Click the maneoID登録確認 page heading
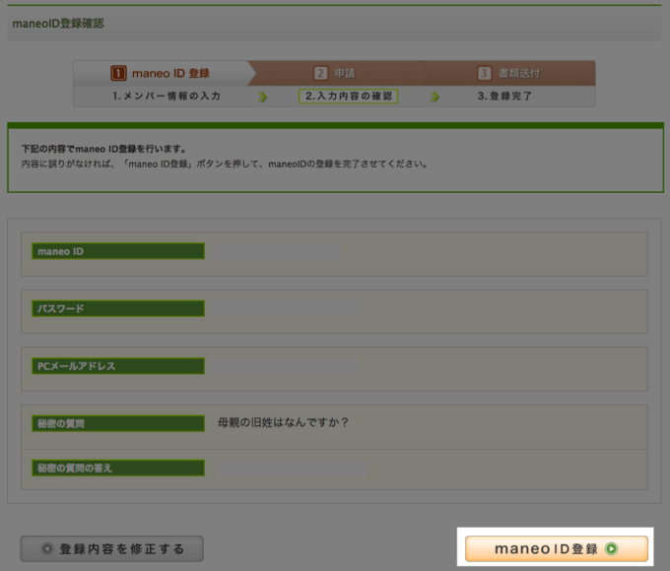Image resolution: width=670 pixels, height=571 pixels. tap(58, 24)
